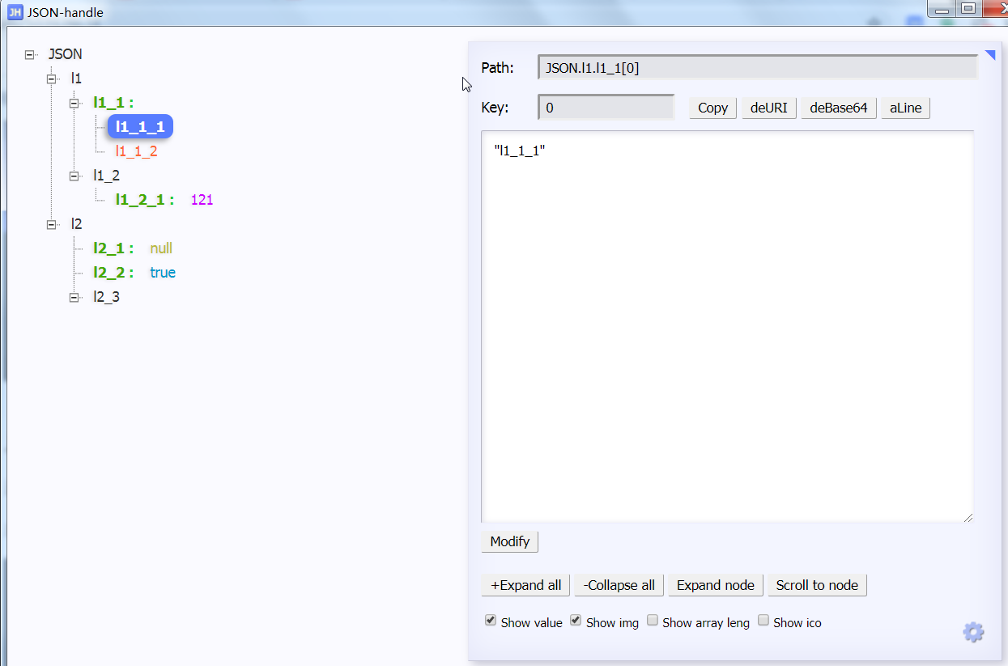Collapse the l1_2 node
Image resolution: width=1008 pixels, height=666 pixels.
(74, 176)
